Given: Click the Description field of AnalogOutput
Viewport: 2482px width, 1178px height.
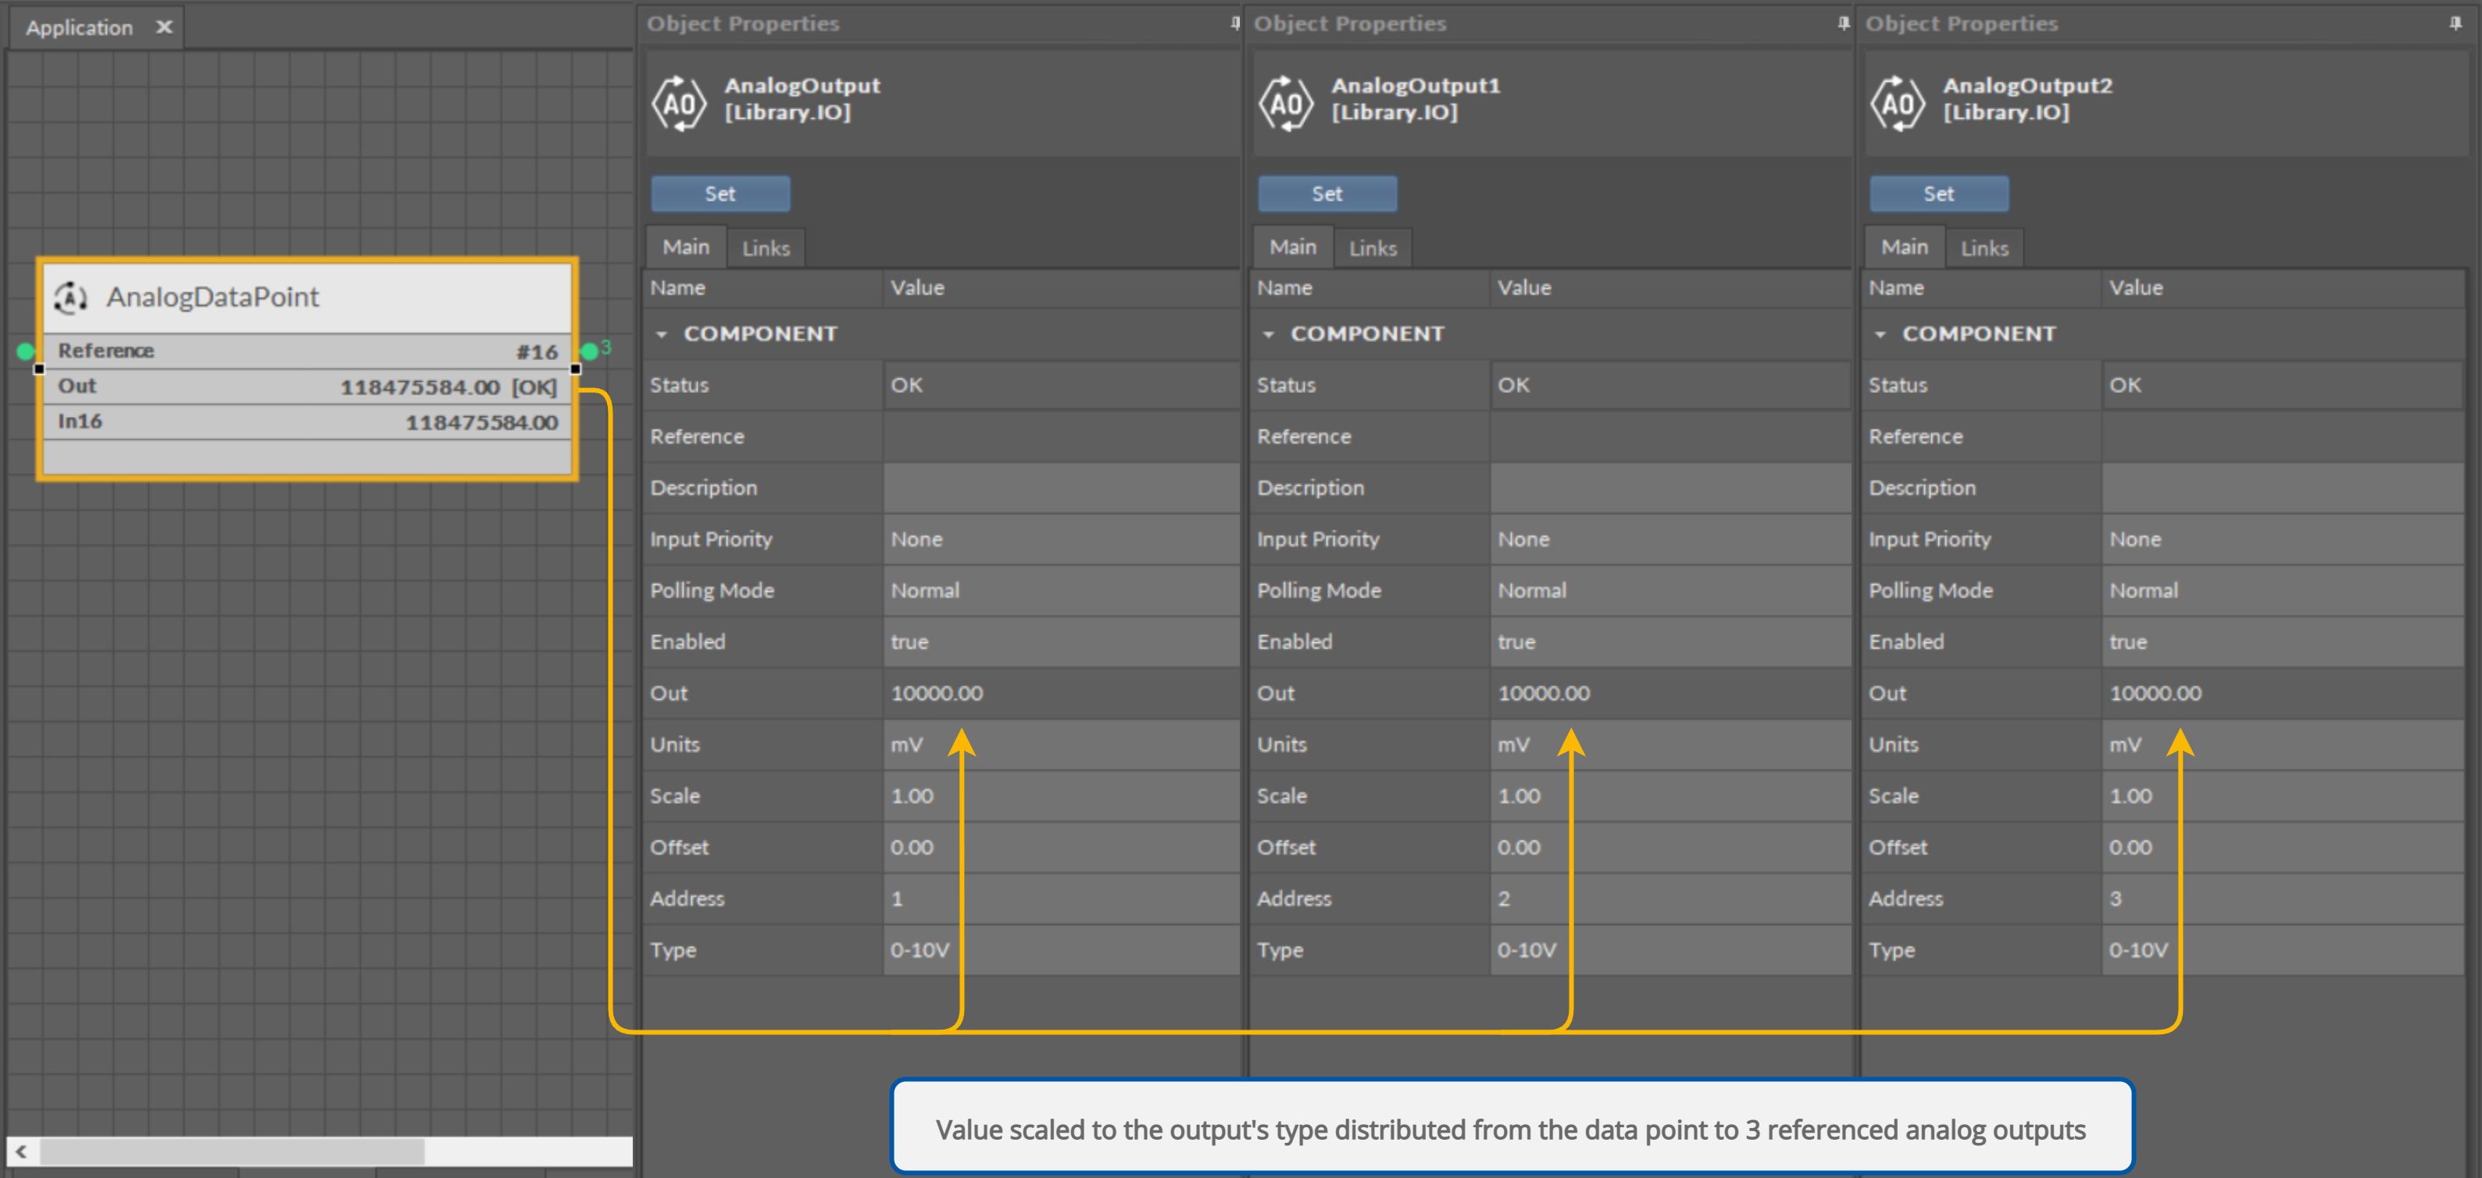Looking at the screenshot, I should point(1060,487).
